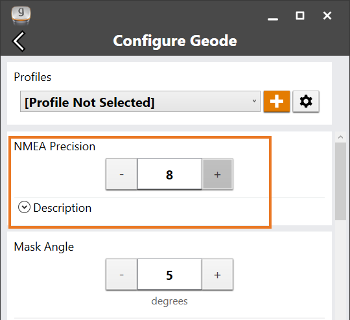Expand the NMEA Precision Description chevron

[24, 207]
